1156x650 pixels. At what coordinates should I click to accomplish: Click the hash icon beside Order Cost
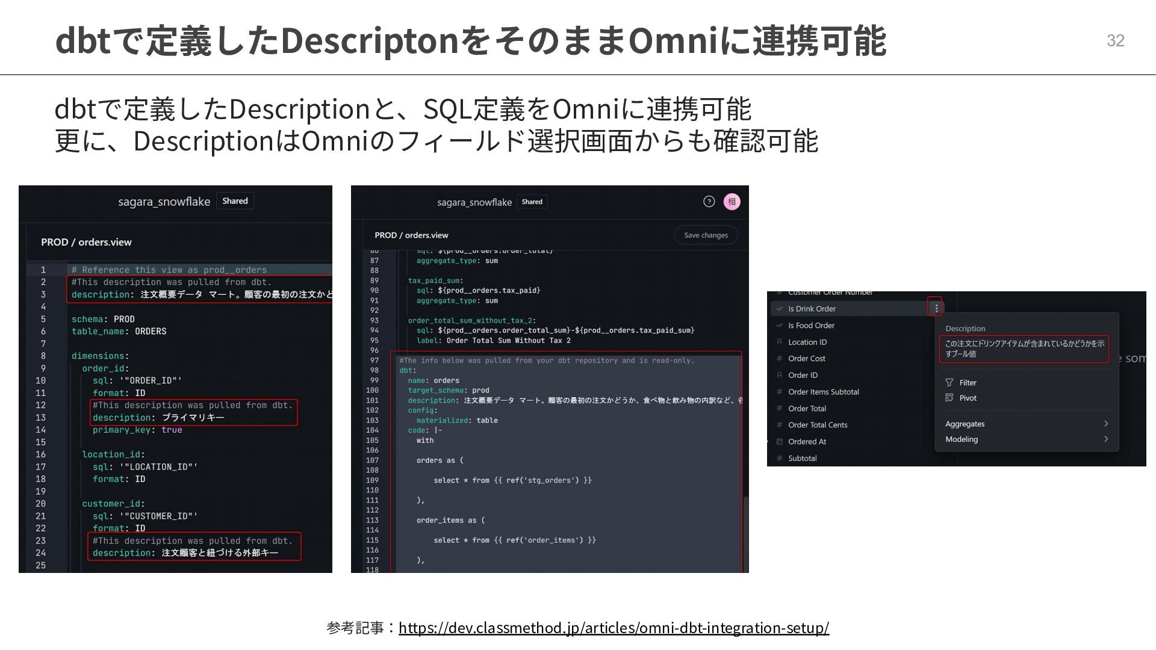click(x=780, y=358)
